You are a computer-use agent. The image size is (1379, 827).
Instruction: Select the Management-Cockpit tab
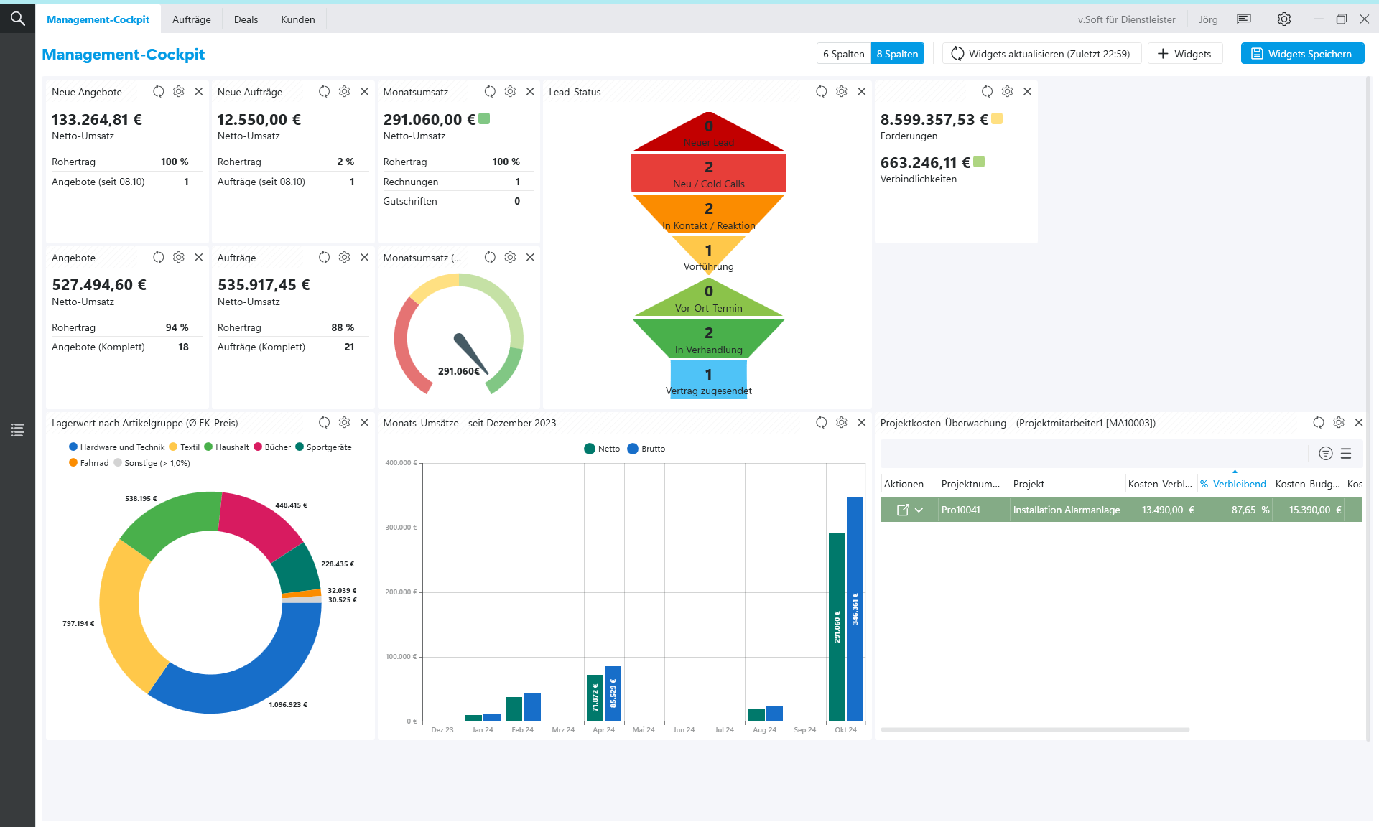point(98,19)
